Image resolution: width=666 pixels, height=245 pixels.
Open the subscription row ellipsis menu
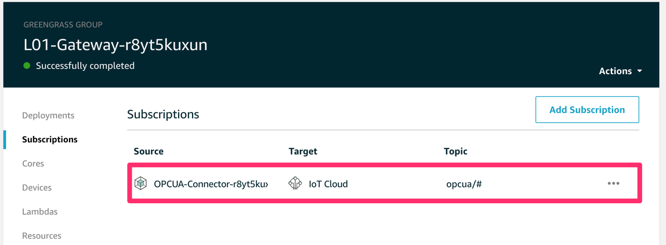613,183
